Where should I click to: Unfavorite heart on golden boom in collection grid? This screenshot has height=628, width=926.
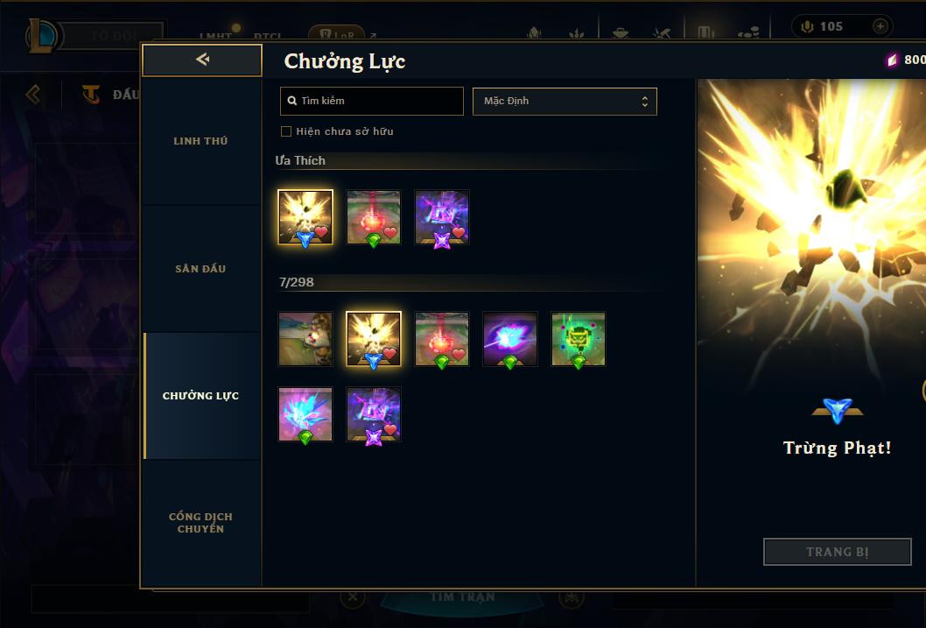pos(389,353)
